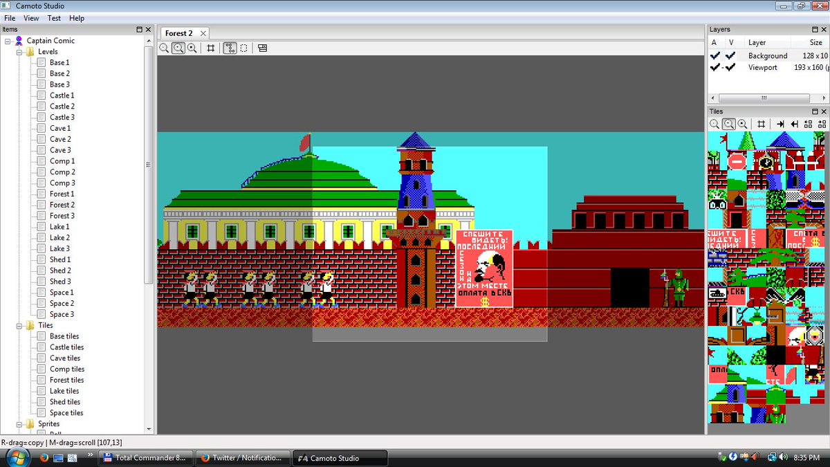Activate object selection mode with dashed icon
The height and width of the screenshot is (467, 830).
click(243, 48)
